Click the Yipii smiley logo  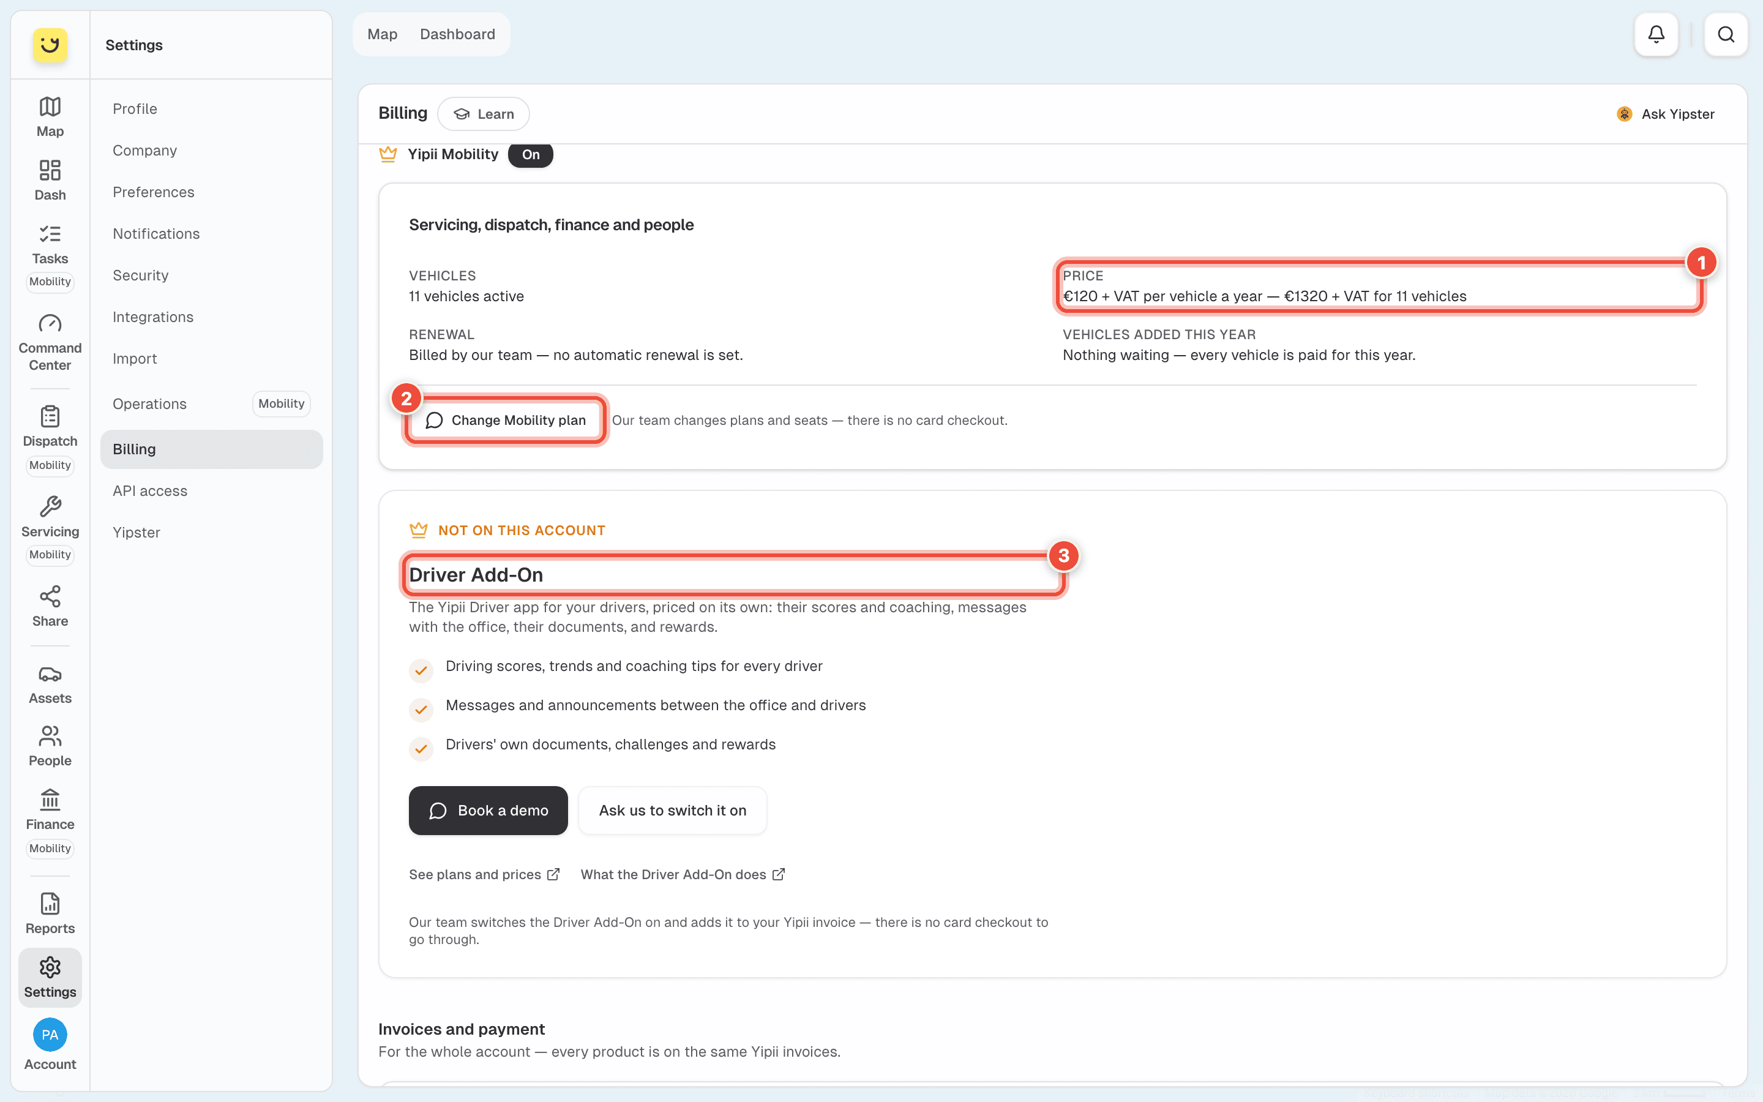tap(50, 45)
